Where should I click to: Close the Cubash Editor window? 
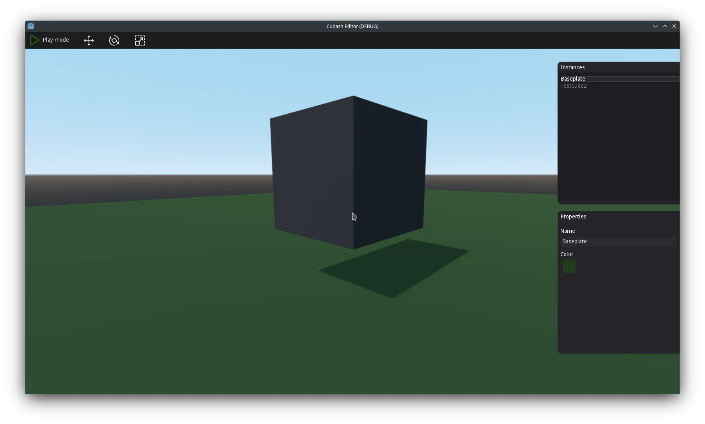[x=674, y=26]
